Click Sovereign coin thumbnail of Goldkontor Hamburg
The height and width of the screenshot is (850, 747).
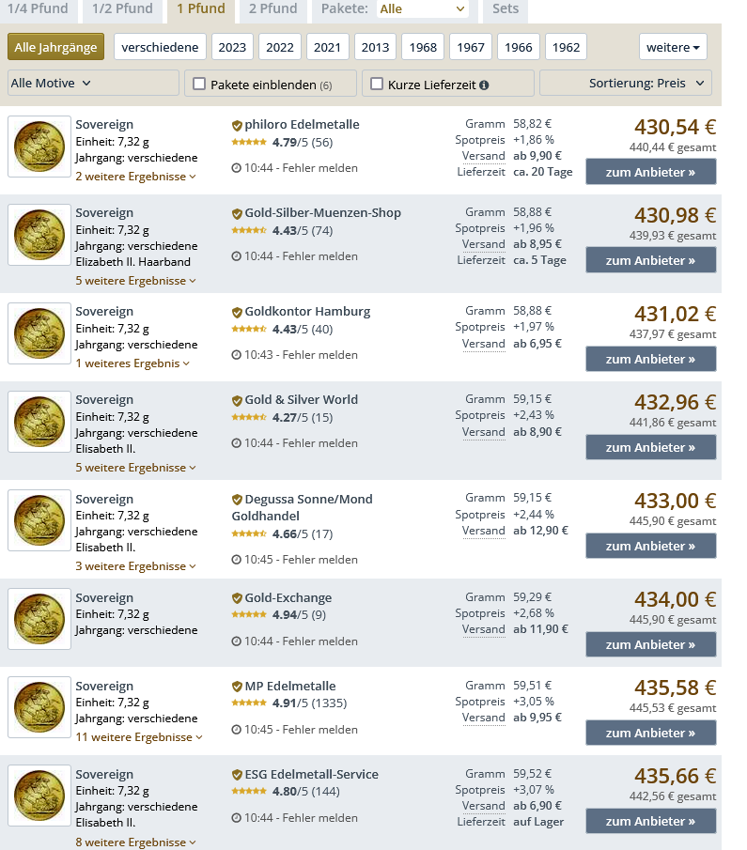[39, 333]
